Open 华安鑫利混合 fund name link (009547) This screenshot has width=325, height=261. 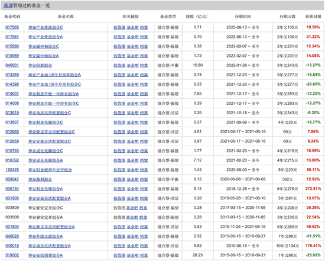(40, 179)
